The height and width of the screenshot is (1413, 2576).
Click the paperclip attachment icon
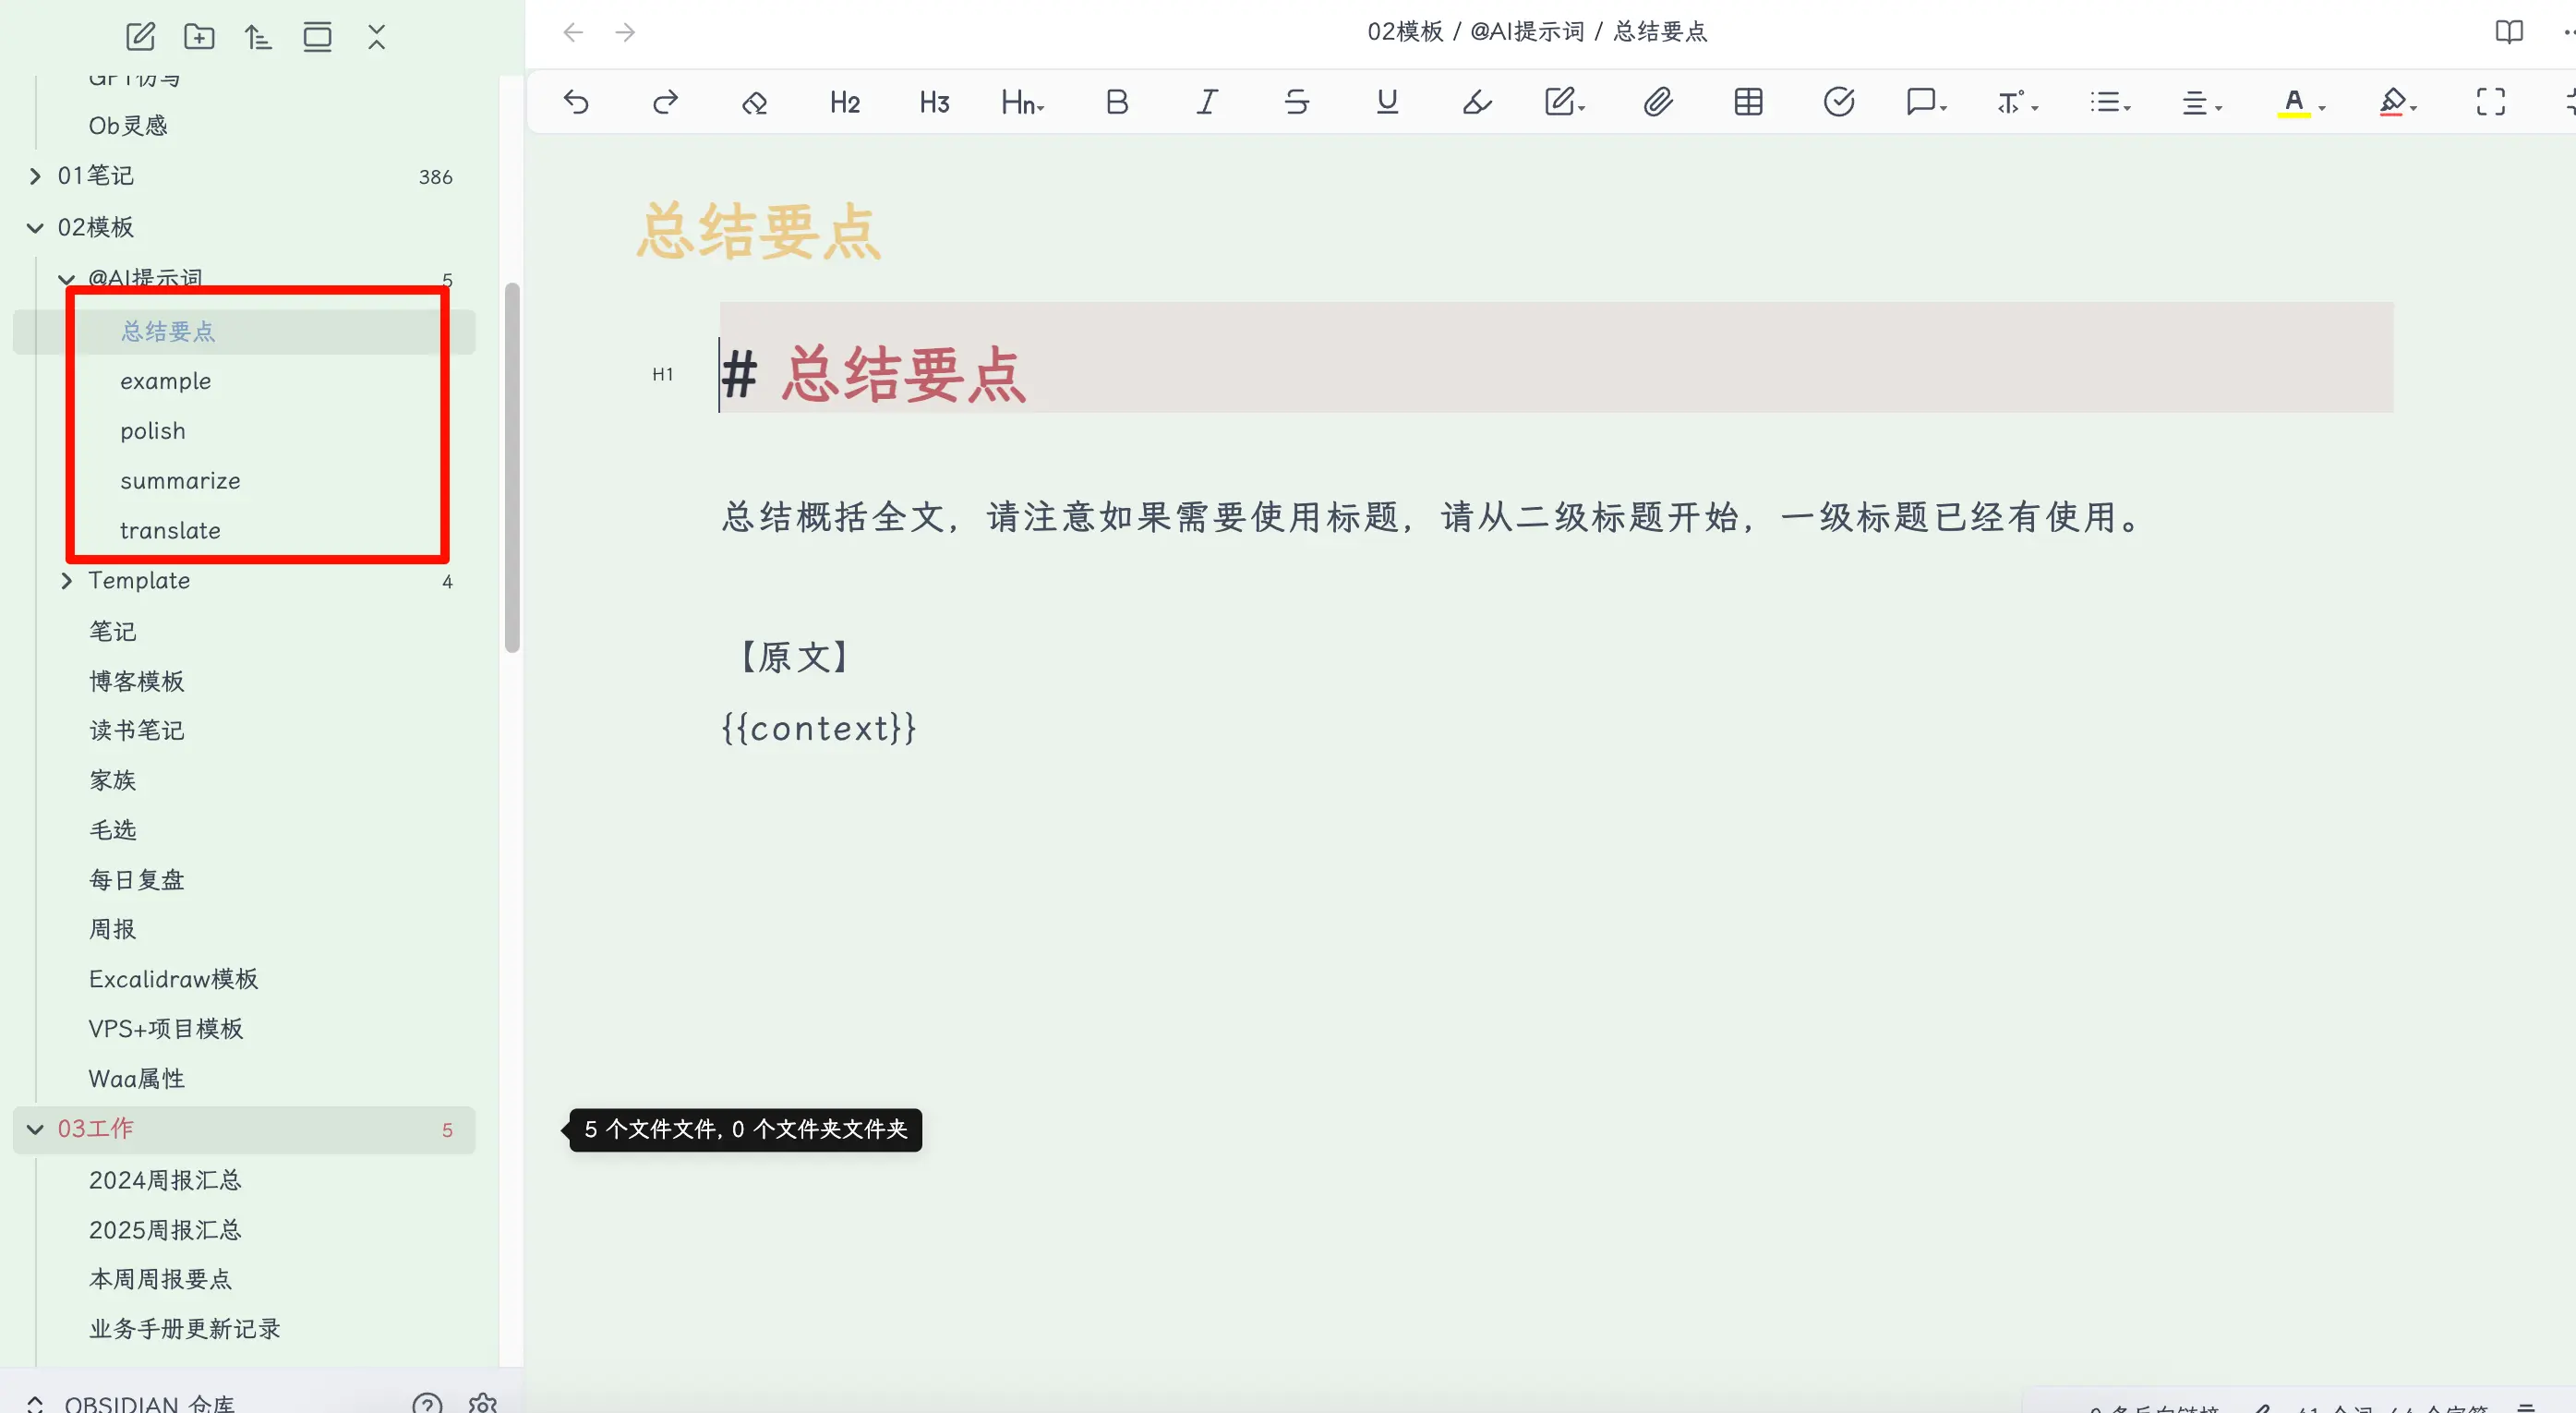click(x=1657, y=102)
